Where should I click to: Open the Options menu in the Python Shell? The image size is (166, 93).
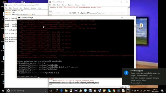(x=70, y=5)
